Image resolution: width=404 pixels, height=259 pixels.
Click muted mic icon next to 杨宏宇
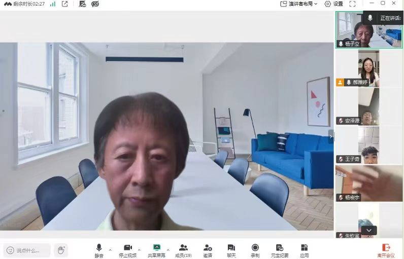click(341, 198)
